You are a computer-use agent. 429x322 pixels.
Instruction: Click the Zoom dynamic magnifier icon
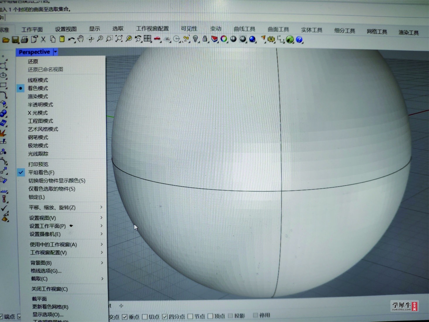tap(100, 38)
